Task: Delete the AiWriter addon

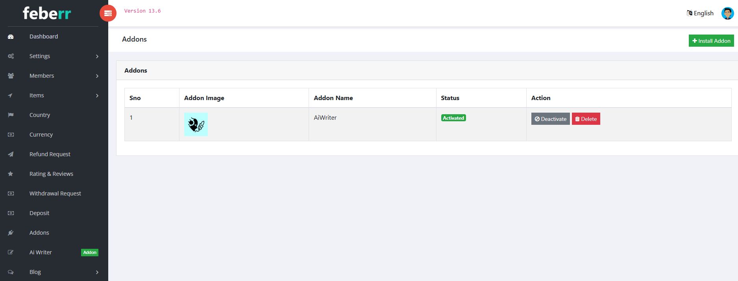Action: [x=586, y=119]
